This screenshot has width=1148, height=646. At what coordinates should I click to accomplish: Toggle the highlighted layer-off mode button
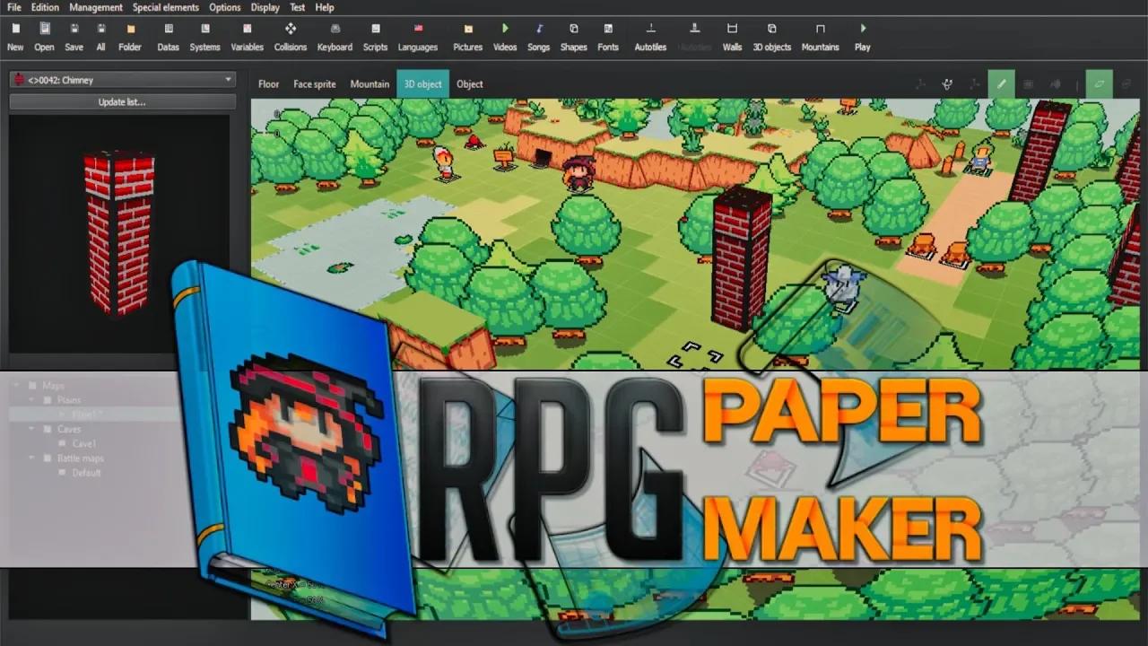click(1099, 84)
